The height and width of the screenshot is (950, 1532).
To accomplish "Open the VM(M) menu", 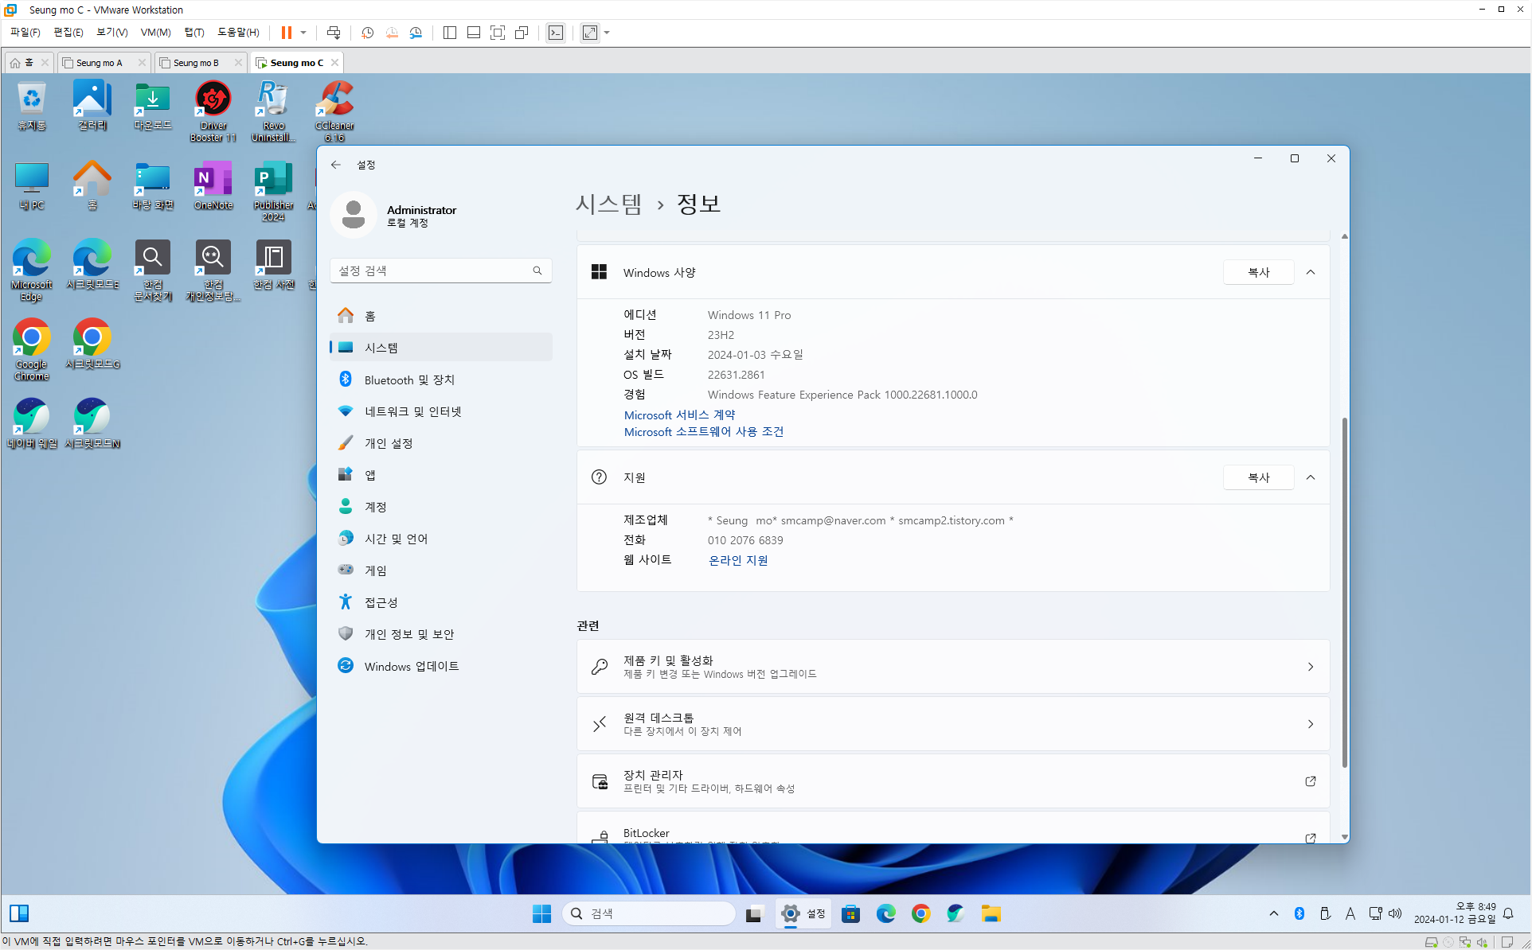I will [x=155, y=33].
